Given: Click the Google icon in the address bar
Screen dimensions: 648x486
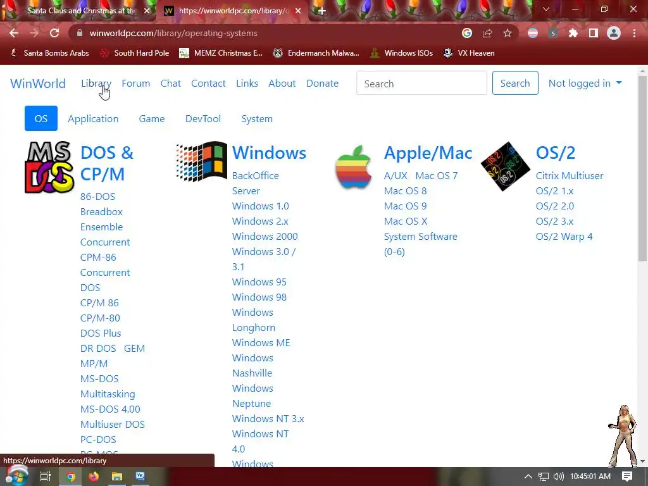Looking at the screenshot, I should pos(467,33).
